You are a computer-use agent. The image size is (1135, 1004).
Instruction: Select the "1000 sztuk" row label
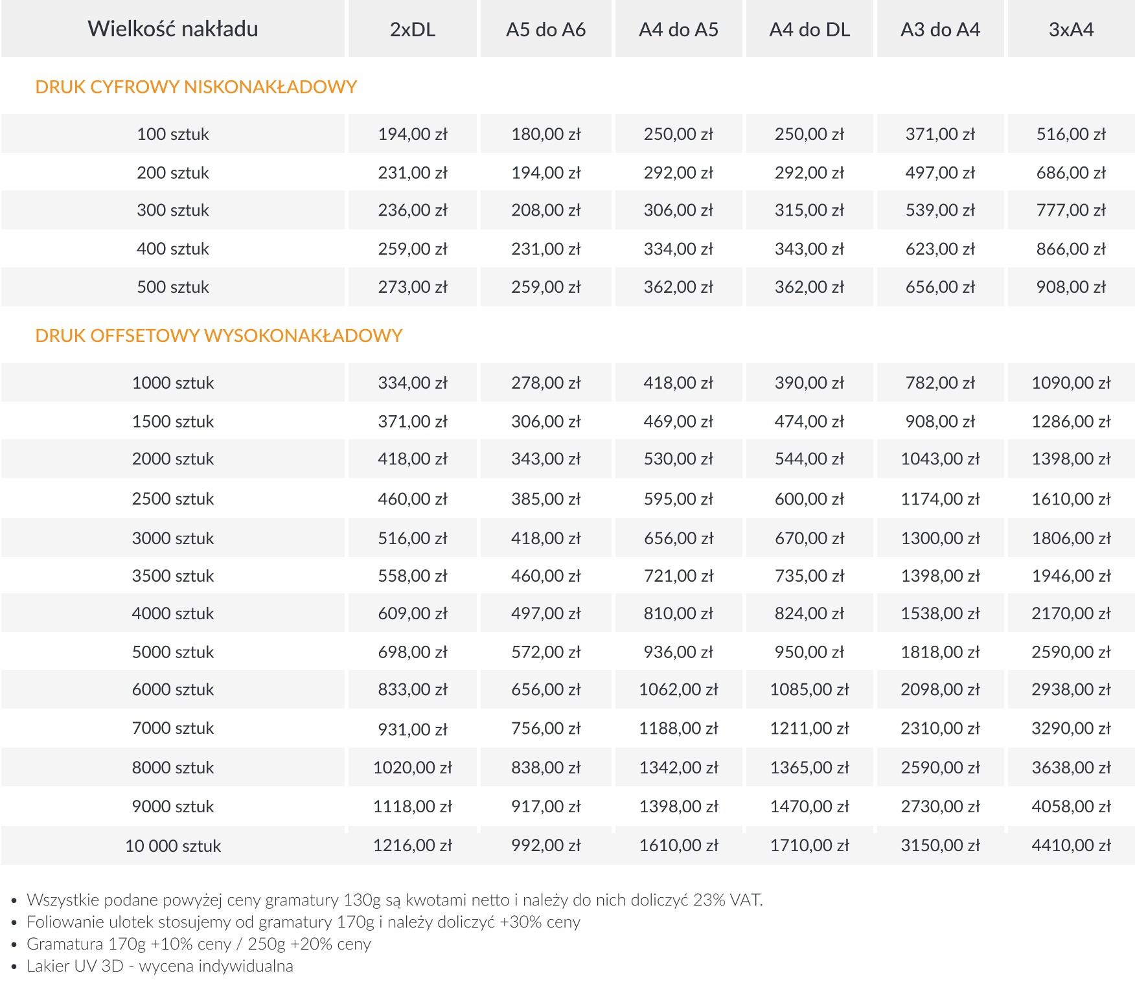(x=173, y=383)
